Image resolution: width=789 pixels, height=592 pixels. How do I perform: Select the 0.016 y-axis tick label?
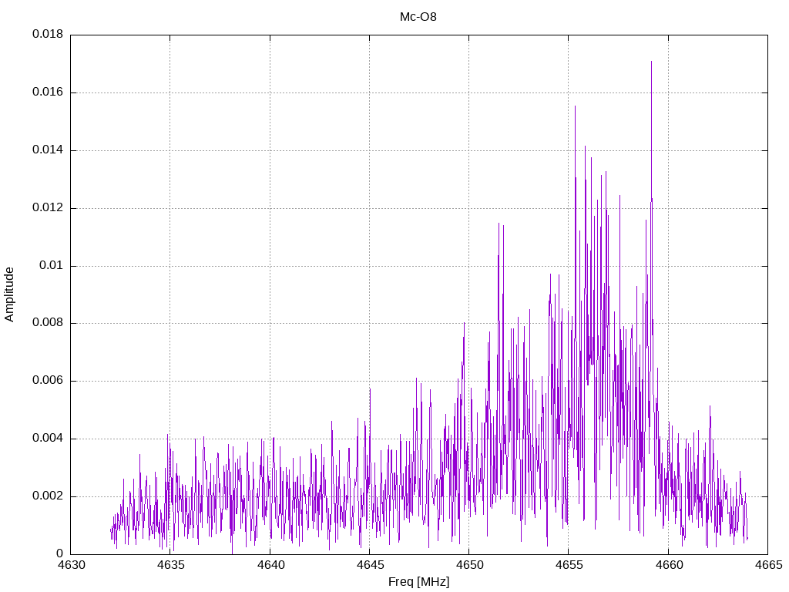(x=47, y=92)
